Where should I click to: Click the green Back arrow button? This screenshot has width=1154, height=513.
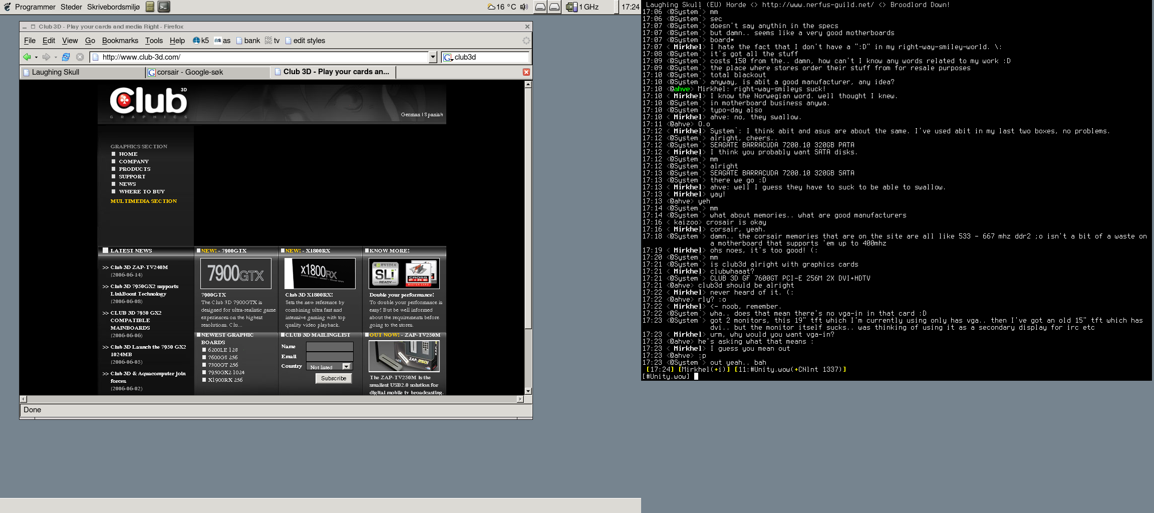click(27, 57)
